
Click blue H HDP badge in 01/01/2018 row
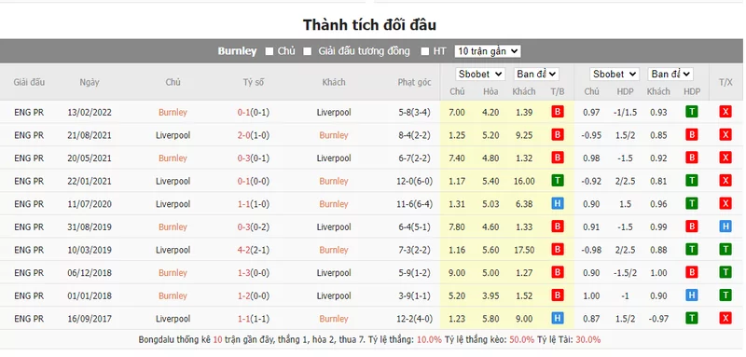point(692,295)
